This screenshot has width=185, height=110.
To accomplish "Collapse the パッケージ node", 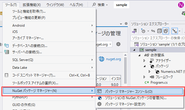I will coord(144,66).
